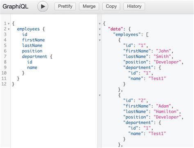Run the query with the play button

point(43,6)
